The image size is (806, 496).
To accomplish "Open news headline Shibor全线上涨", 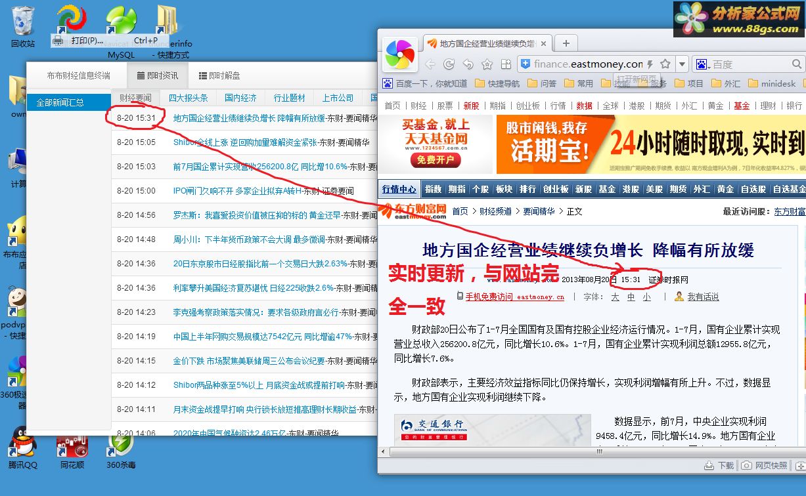I will pos(245,142).
